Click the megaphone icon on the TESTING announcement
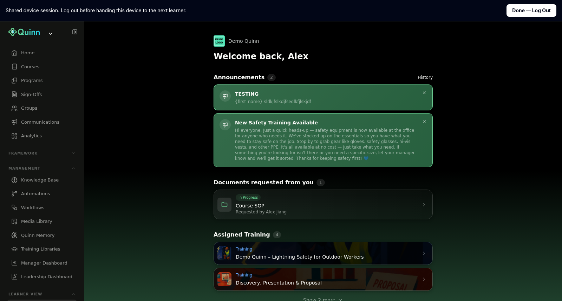 [x=225, y=96]
